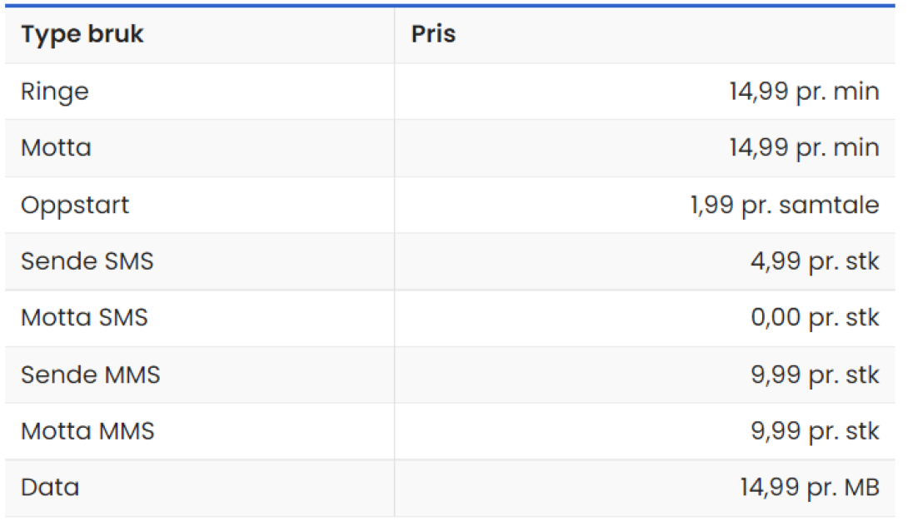Click the empty area right of 'Pris' header
The image size is (908, 521).
[x=676, y=35]
